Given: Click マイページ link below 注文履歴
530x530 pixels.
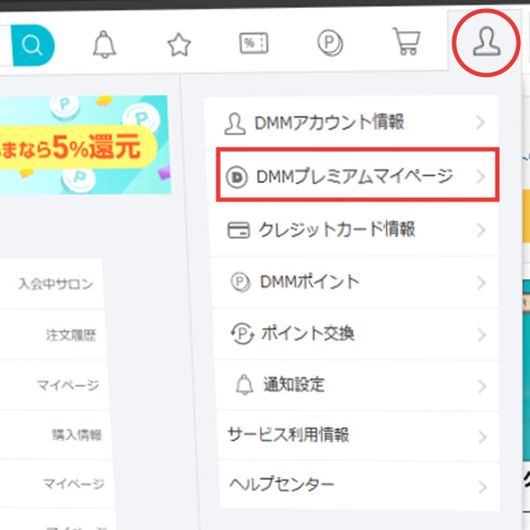Looking at the screenshot, I should coord(68,385).
